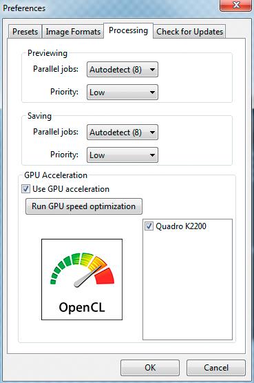Open Previewing Parallel jobs dropdown

pos(123,70)
